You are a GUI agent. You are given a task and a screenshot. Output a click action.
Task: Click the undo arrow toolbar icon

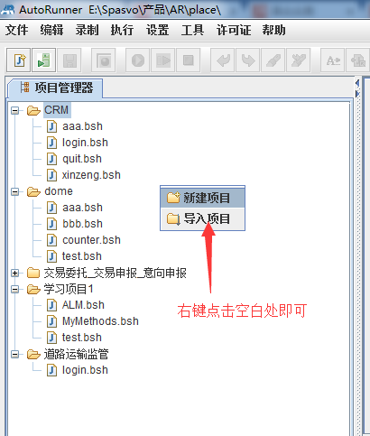223,60
